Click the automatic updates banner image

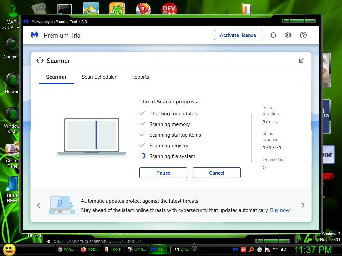[x=61, y=205]
